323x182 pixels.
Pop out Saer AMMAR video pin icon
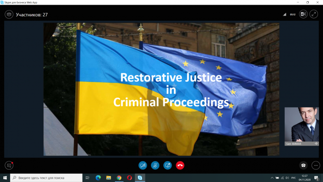316,144
